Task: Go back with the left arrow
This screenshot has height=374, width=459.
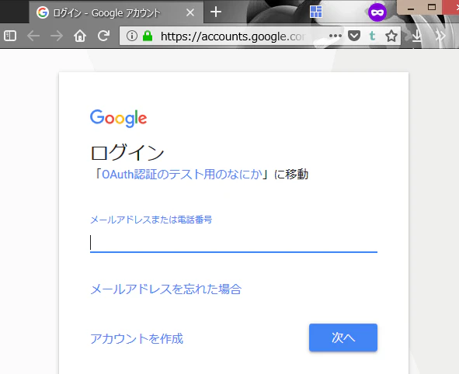Action: [x=33, y=36]
